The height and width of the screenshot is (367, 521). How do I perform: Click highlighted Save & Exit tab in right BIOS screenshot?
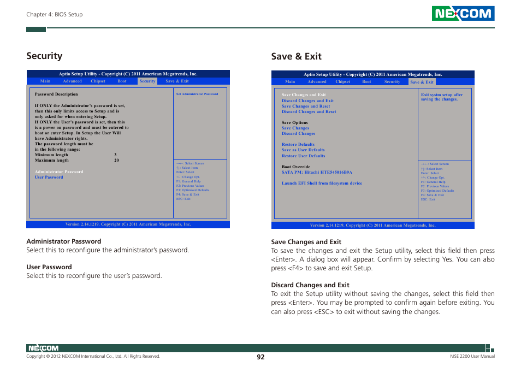pyautogui.click(x=422, y=82)
